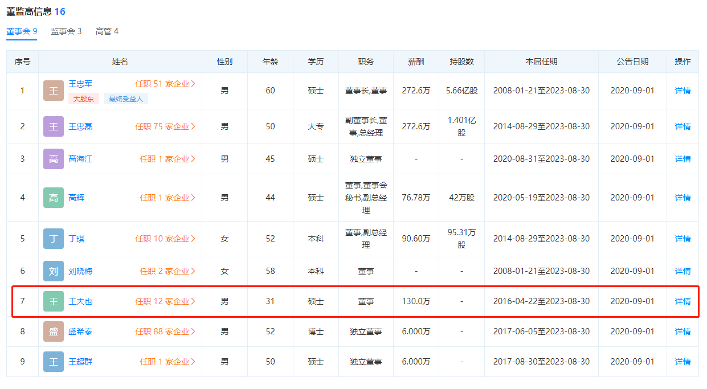
Task: Switch to the 高管 4 tab
Action: [x=107, y=31]
